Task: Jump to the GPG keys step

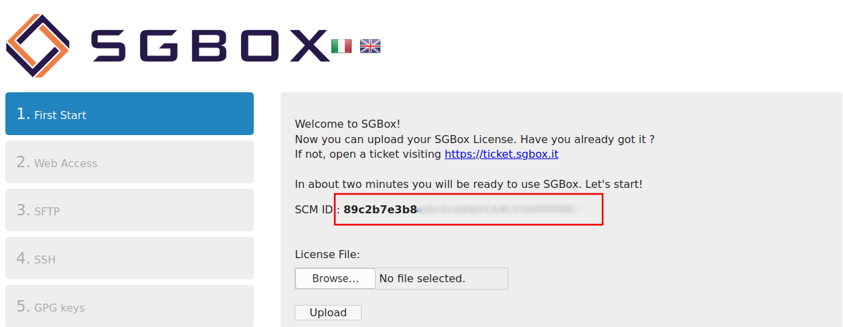Action: [x=129, y=307]
